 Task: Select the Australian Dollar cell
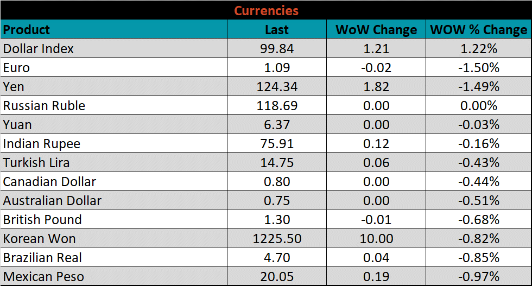[52, 201]
